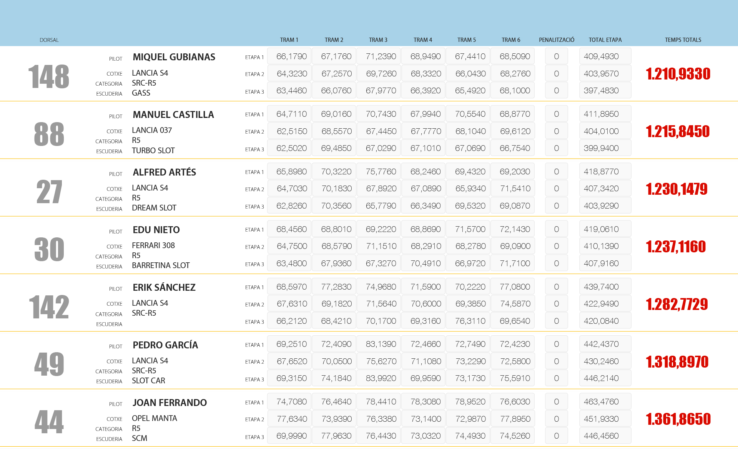Select pilot name MIQUEL GUBIANAS
This screenshot has width=738, height=449.
coord(174,57)
